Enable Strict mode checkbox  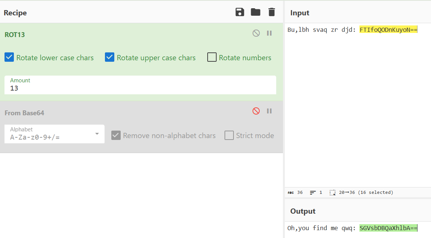click(x=229, y=135)
